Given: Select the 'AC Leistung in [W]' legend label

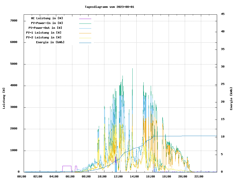Looking at the screenshot, I should 47,18.
